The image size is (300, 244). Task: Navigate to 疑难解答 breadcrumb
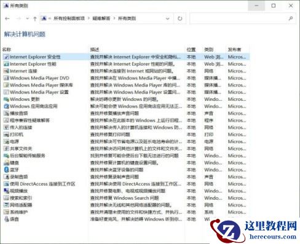coord(101,18)
